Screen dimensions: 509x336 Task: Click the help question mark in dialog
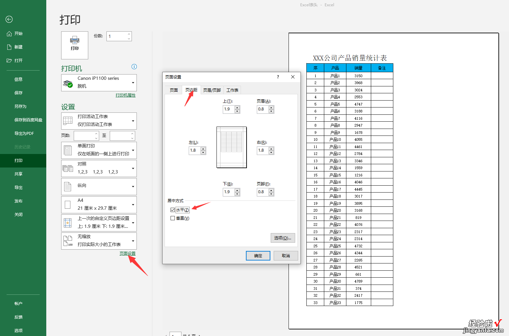coord(278,77)
